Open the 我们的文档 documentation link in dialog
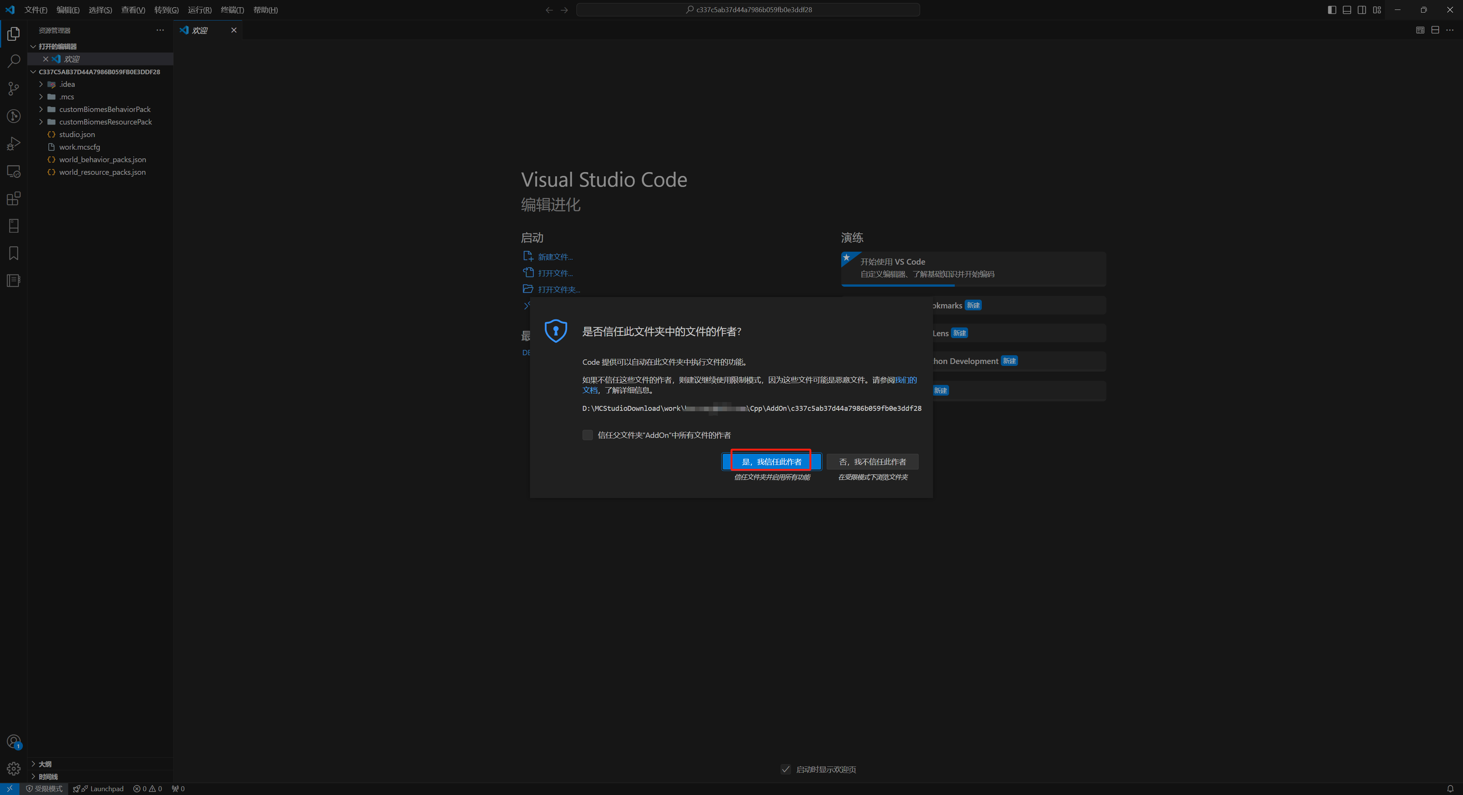The image size is (1463, 795). click(905, 380)
